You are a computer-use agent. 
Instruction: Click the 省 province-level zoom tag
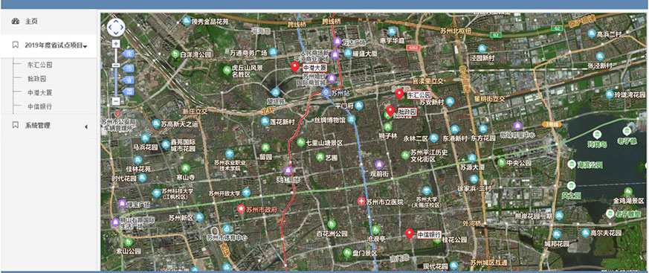click(x=129, y=80)
